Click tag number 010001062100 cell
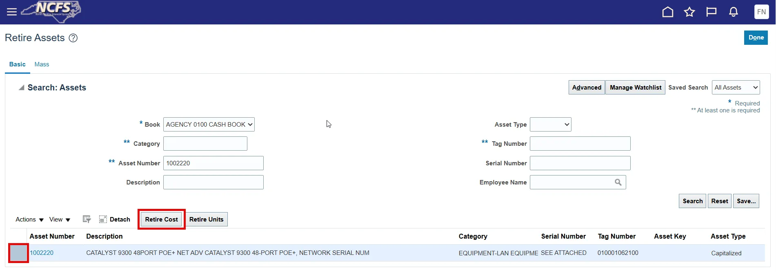 pyautogui.click(x=618, y=252)
